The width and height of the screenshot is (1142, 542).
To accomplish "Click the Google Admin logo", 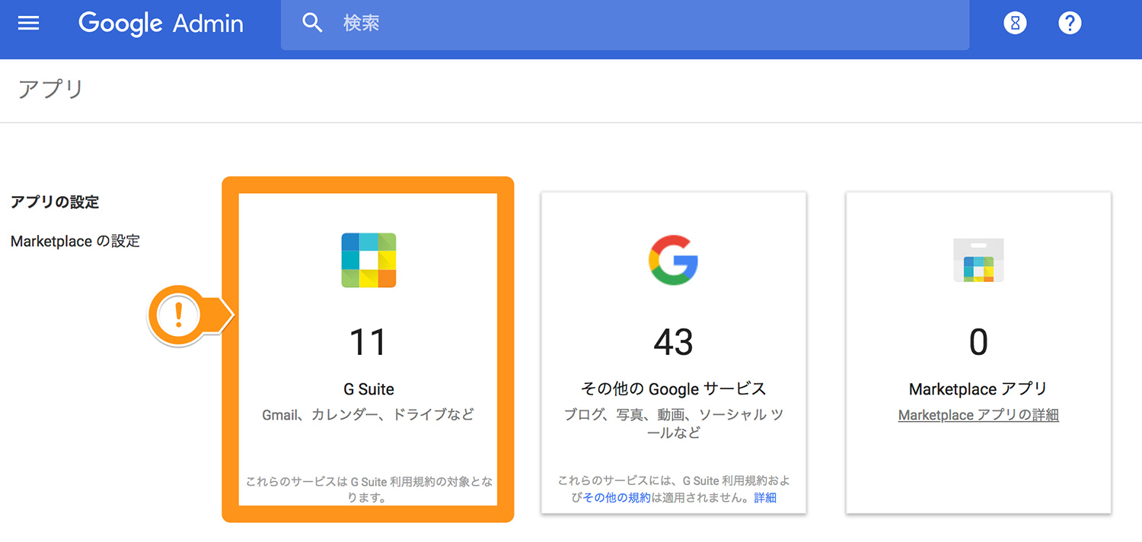I will (161, 24).
